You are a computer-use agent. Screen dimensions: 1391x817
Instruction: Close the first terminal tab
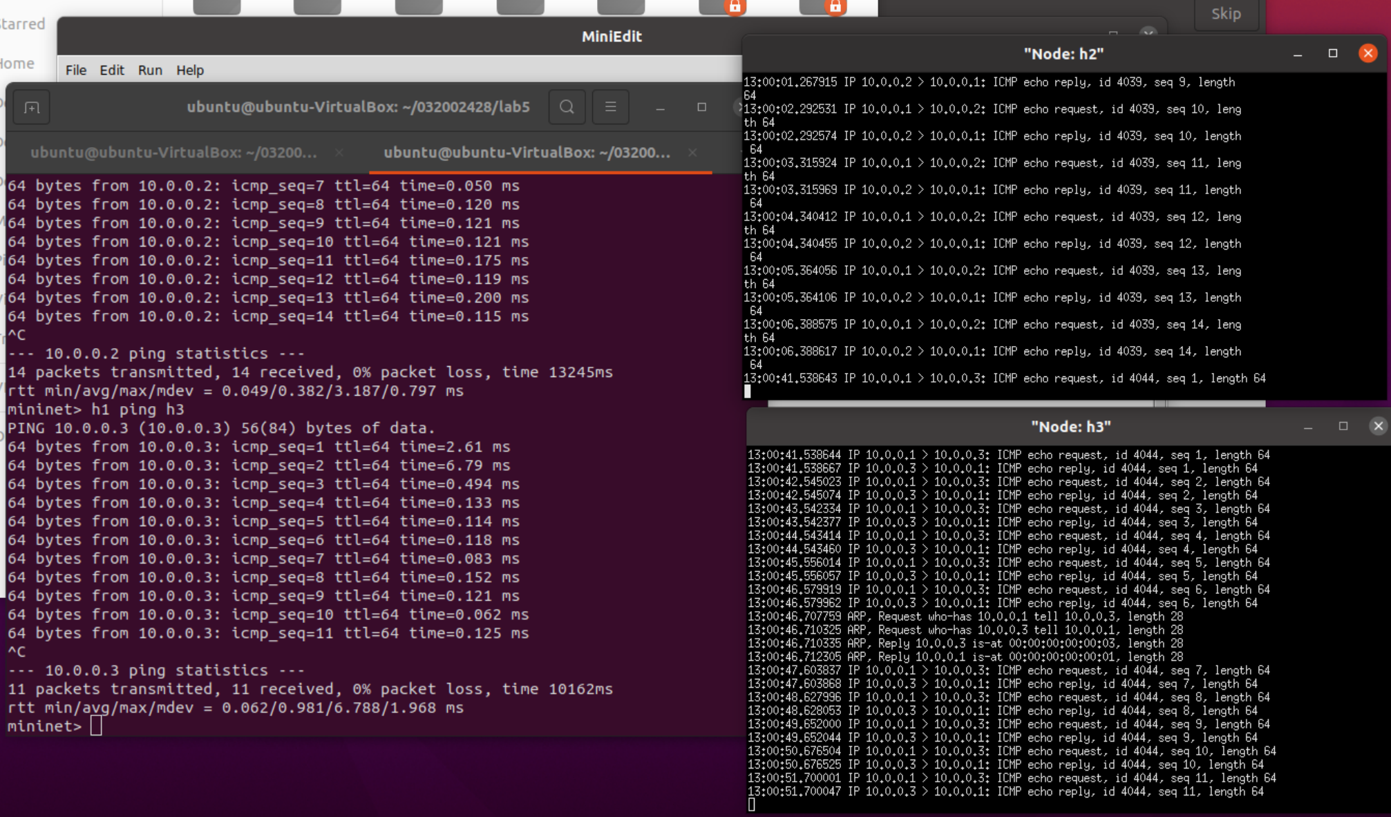point(339,153)
